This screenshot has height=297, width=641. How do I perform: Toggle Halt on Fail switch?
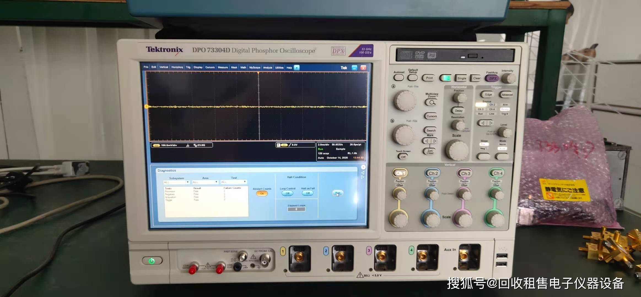pos(308,193)
